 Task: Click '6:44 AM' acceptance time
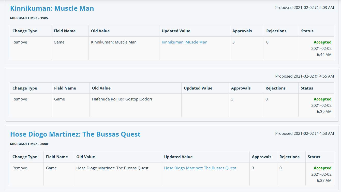click(x=324, y=55)
